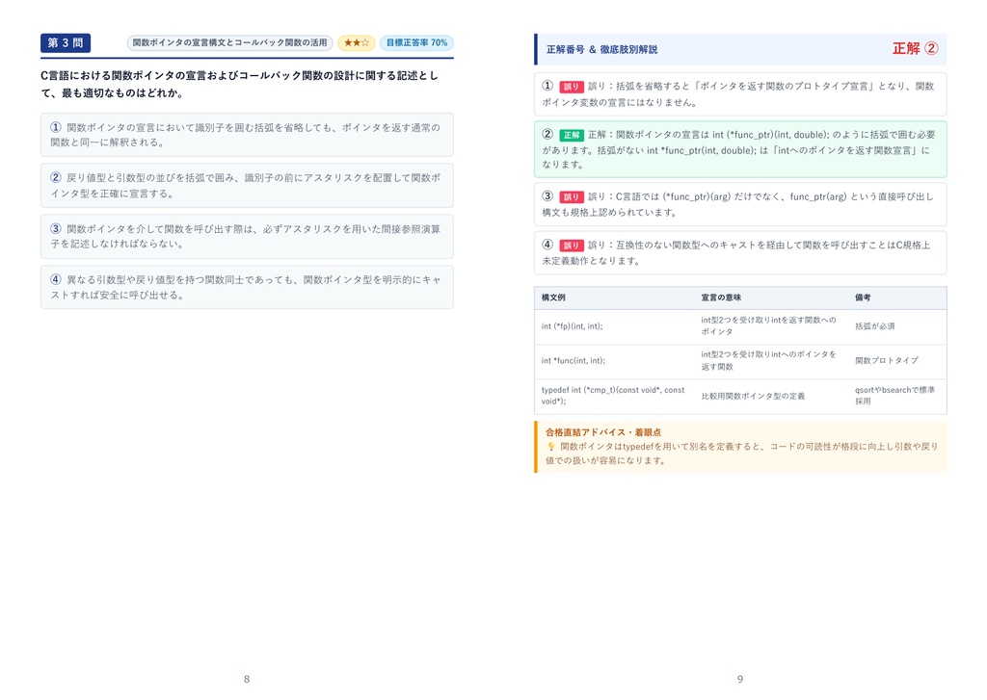Click the red 誤り tag in explanation ③
Screen dimensions: 987x700
click(x=572, y=196)
